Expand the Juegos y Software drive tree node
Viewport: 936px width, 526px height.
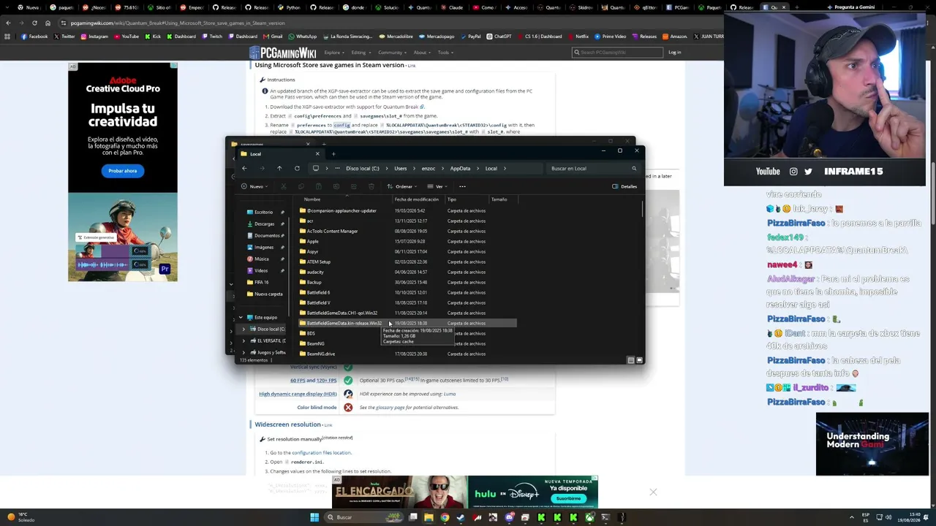(x=244, y=353)
